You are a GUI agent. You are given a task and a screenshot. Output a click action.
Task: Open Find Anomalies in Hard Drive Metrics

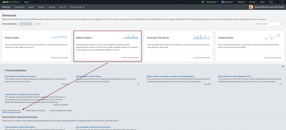point(20,127)
